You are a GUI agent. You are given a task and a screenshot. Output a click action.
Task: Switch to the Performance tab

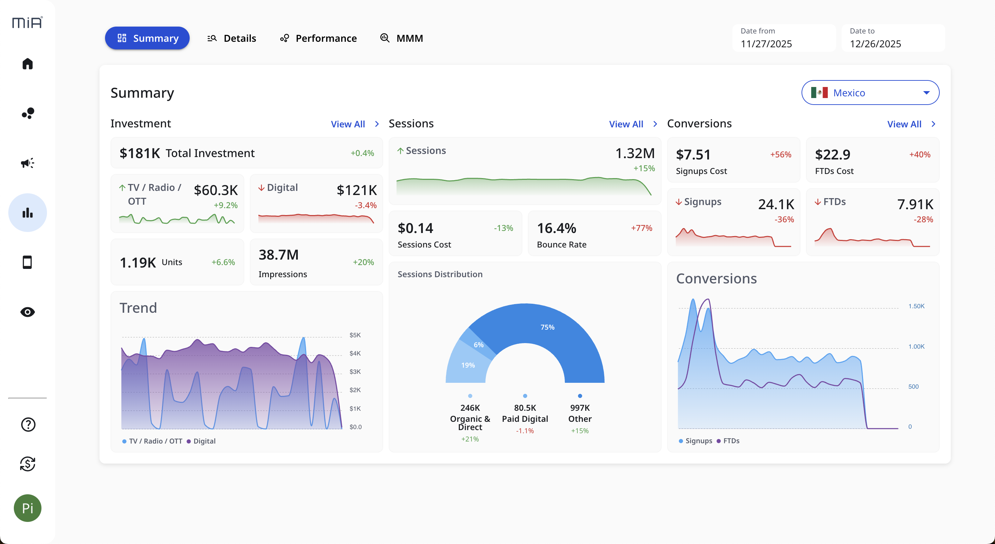click(x=318, y=38)
